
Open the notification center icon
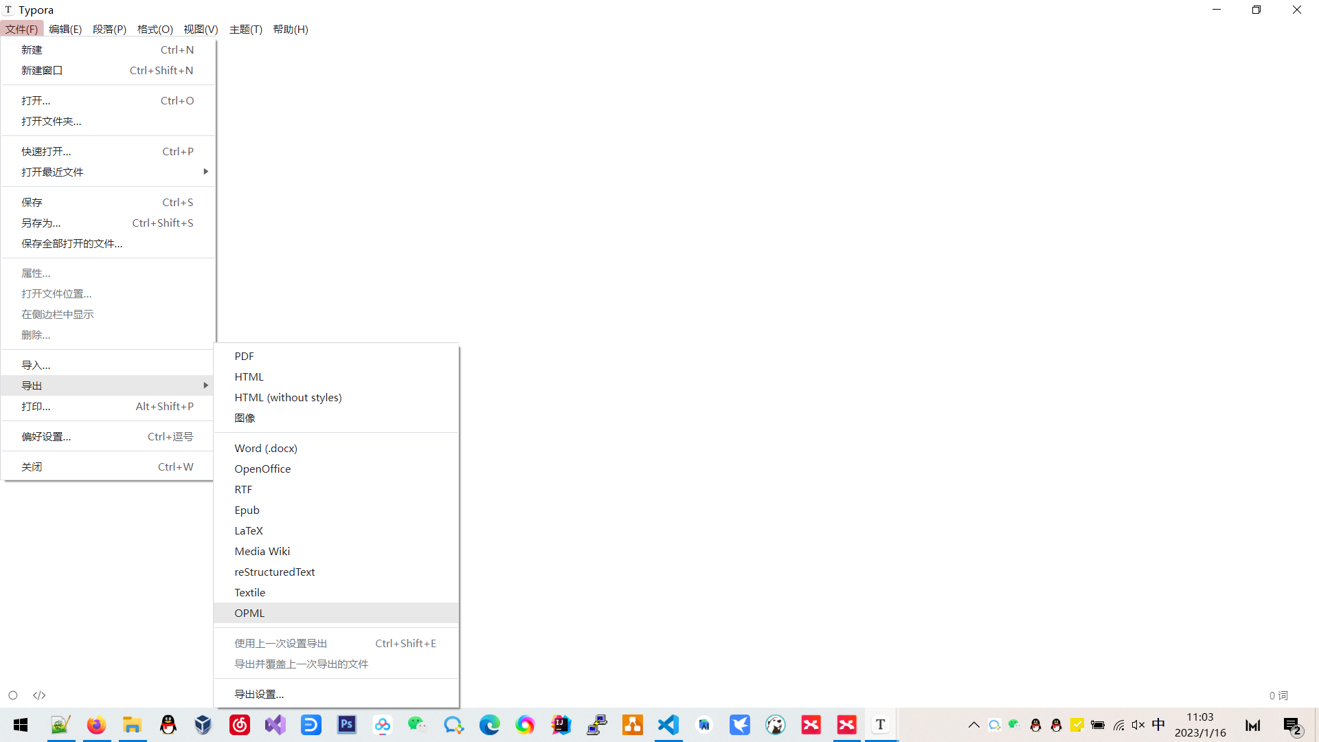click(1292, 726)
